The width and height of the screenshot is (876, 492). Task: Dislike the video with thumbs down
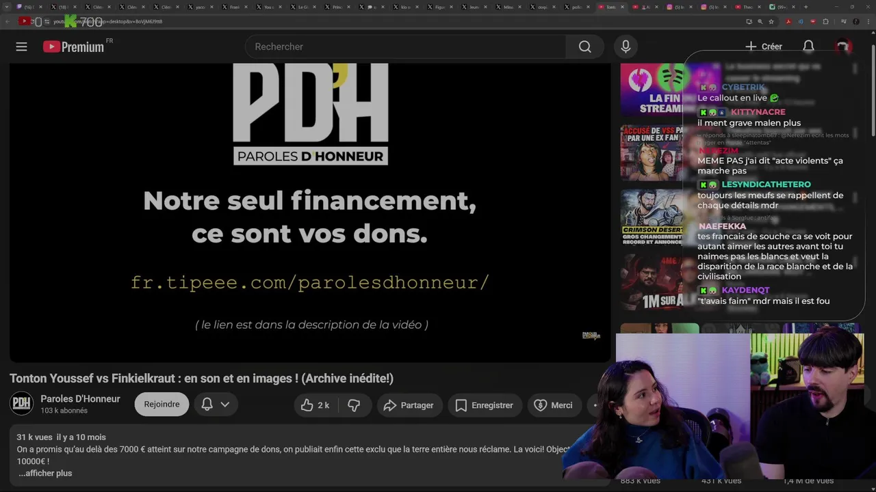coord(354,405)
